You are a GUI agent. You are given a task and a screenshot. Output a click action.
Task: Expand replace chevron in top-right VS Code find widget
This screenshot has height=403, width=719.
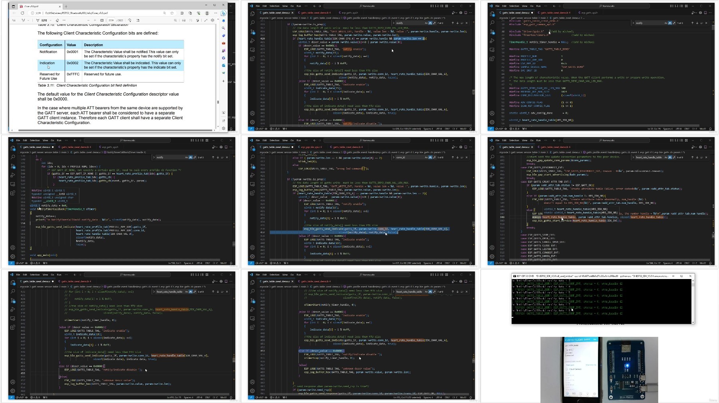634,23
